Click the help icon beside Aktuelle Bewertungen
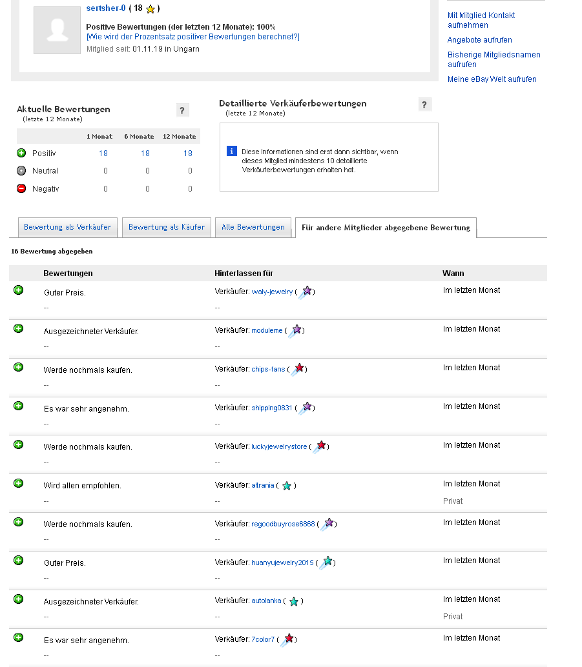 [x=182, y=110]
